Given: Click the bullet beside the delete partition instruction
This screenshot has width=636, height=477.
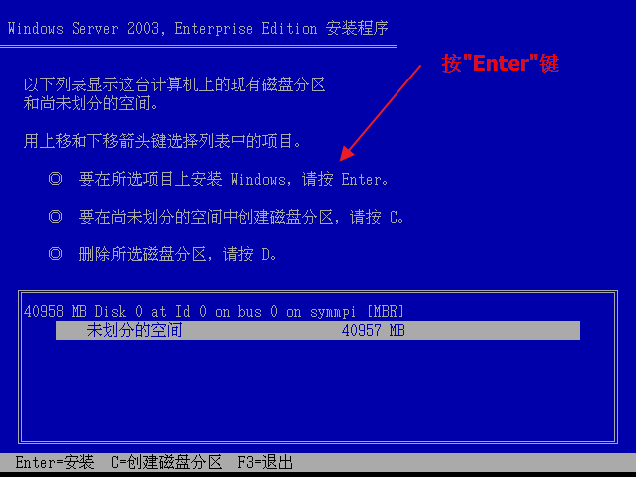Looking at the screenshot, I should (x=56, y=254).
